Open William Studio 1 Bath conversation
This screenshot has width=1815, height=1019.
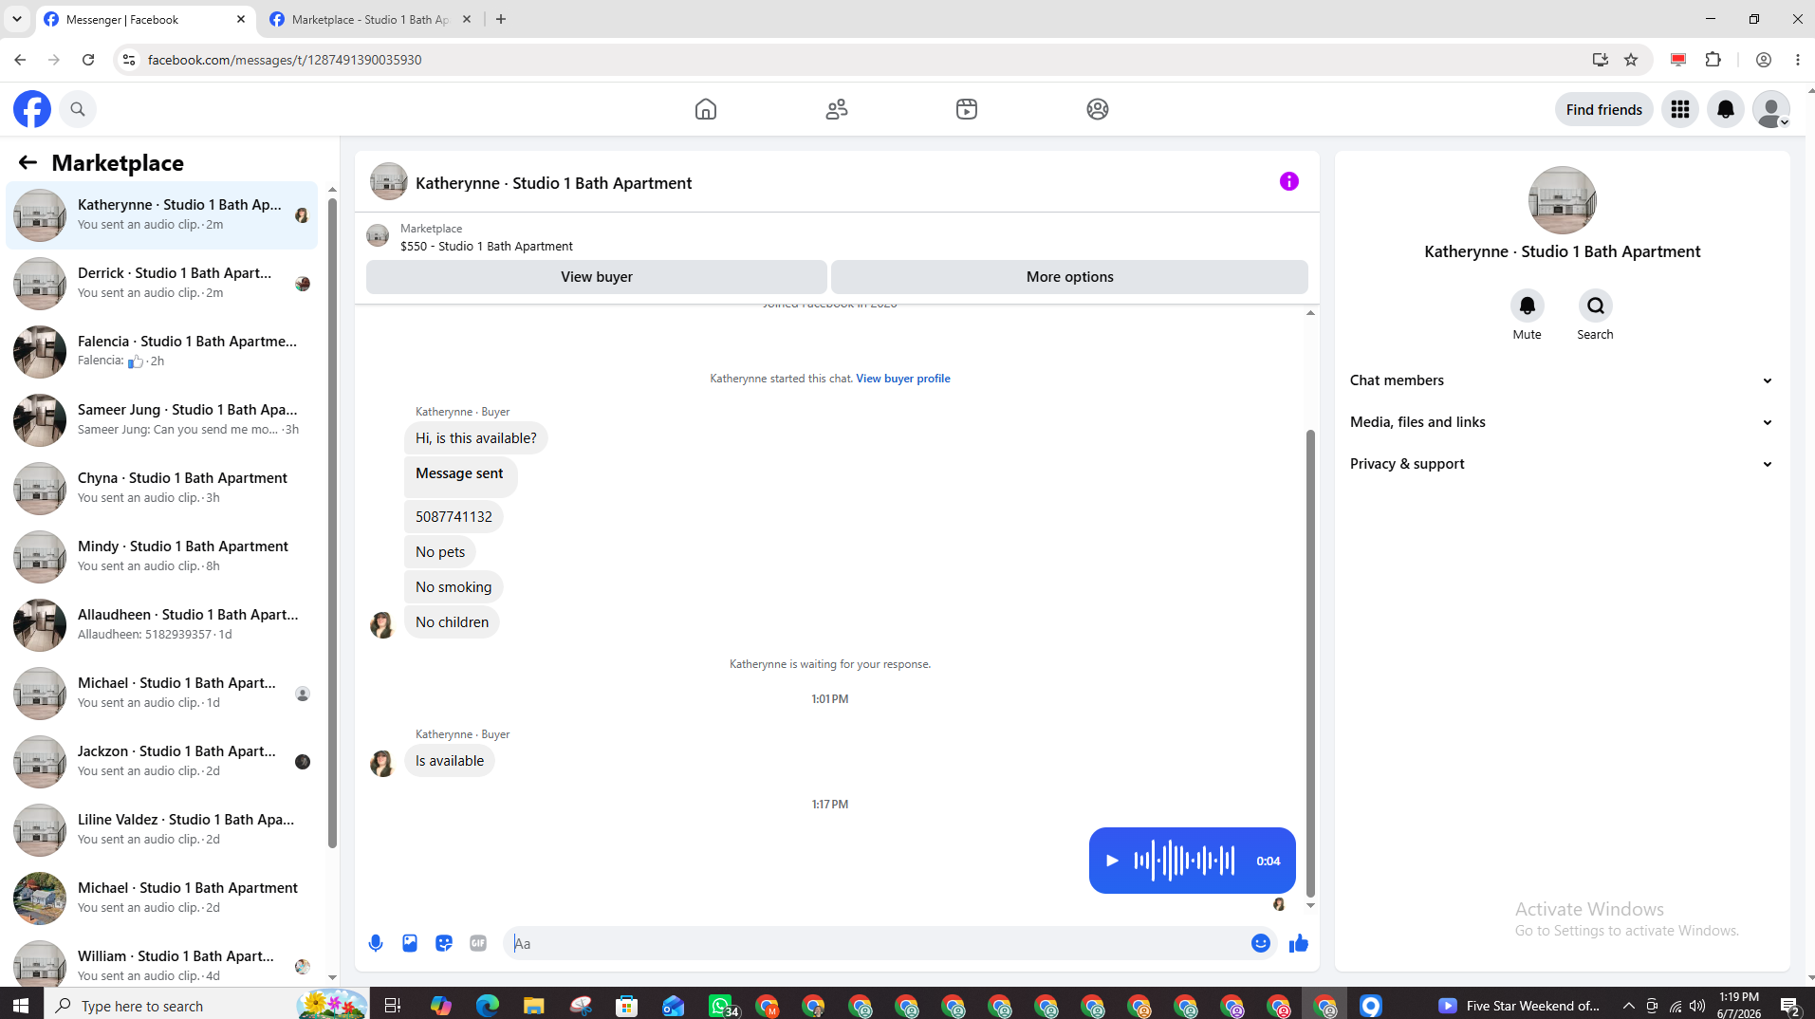(161, 965)
